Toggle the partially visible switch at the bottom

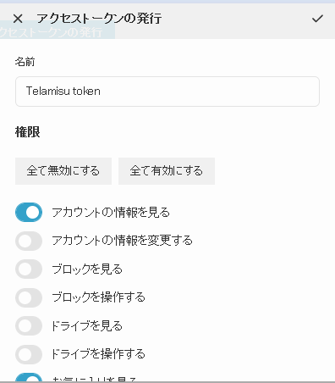pyautogui.click(x=29, y=378)
